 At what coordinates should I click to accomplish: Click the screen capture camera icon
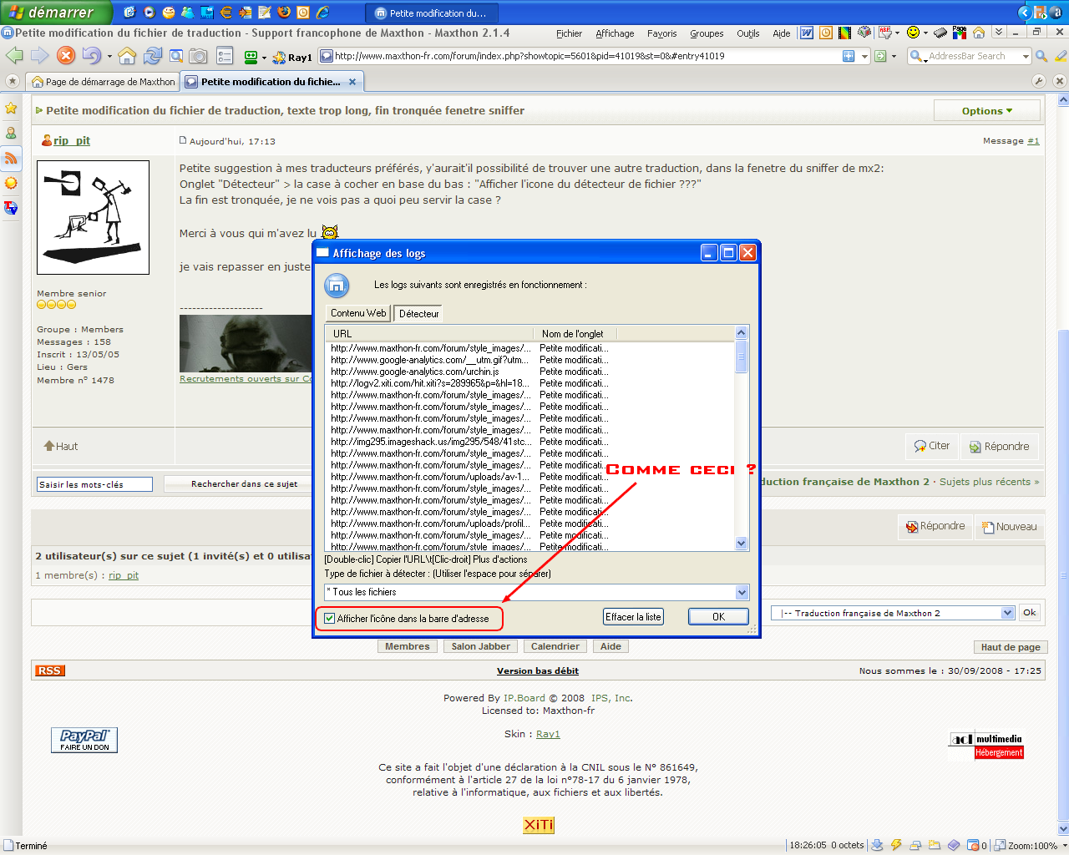[x=198, y=56]
